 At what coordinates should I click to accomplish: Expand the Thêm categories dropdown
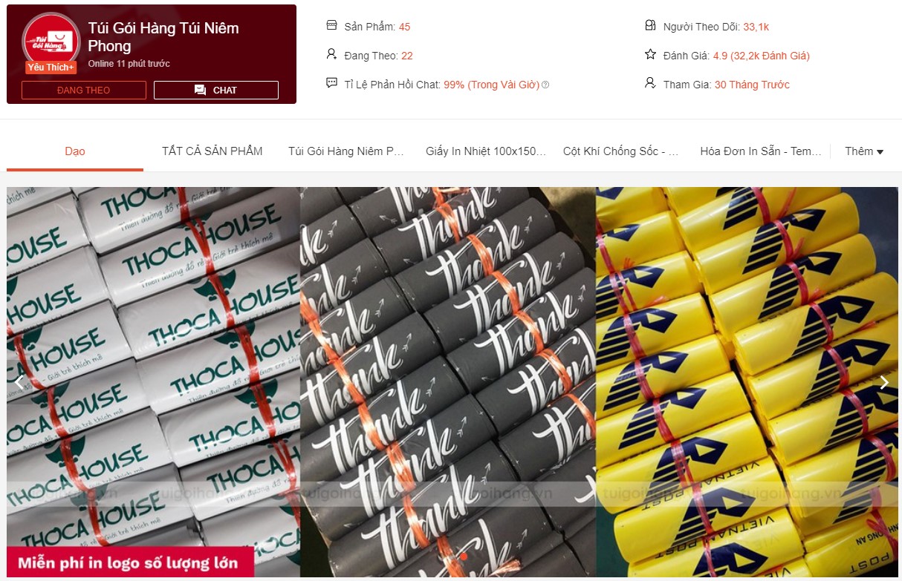tap(864, 151)
